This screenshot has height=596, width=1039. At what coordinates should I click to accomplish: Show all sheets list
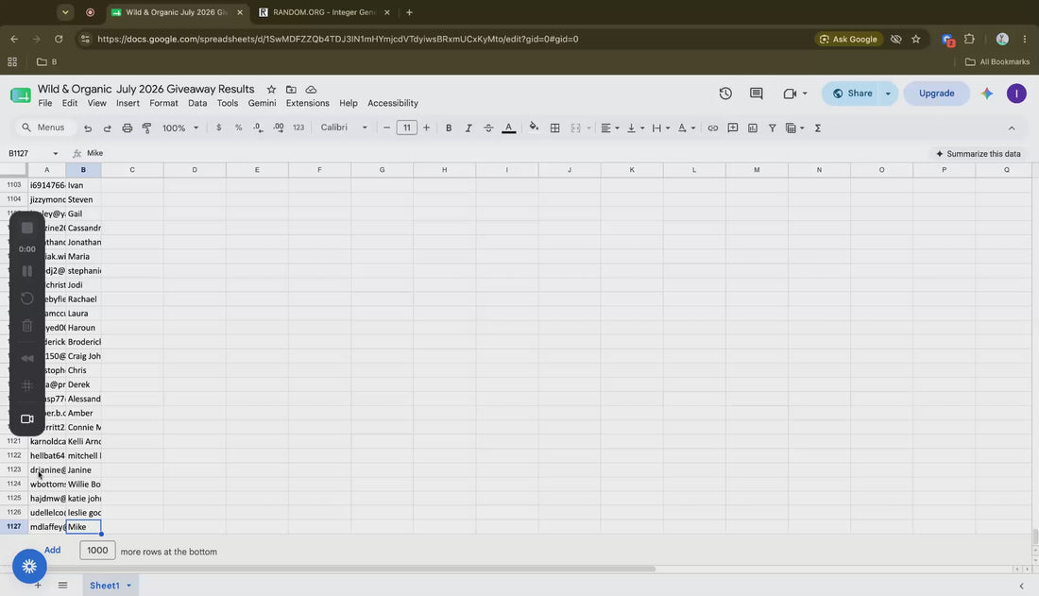[63, 586]
